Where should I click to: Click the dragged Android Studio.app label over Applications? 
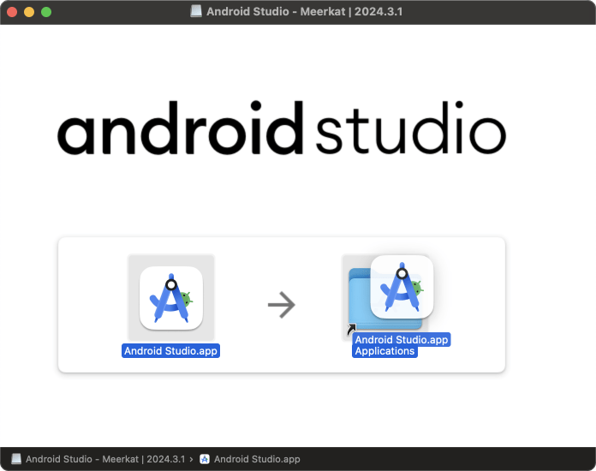(x=402, y=339)
